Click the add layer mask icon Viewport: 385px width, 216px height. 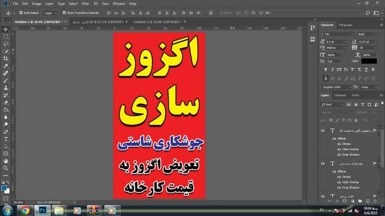(x=345, y=201)
